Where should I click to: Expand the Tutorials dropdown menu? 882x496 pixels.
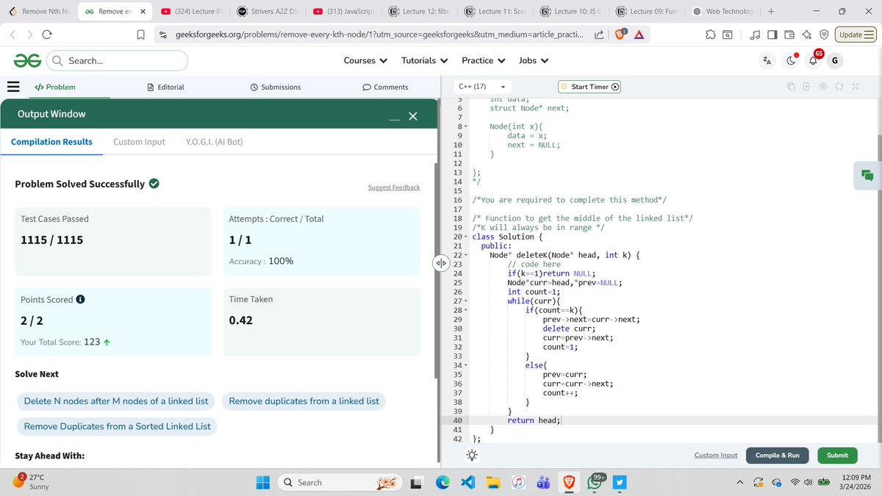pyautogui.click(x=425, y=60)
